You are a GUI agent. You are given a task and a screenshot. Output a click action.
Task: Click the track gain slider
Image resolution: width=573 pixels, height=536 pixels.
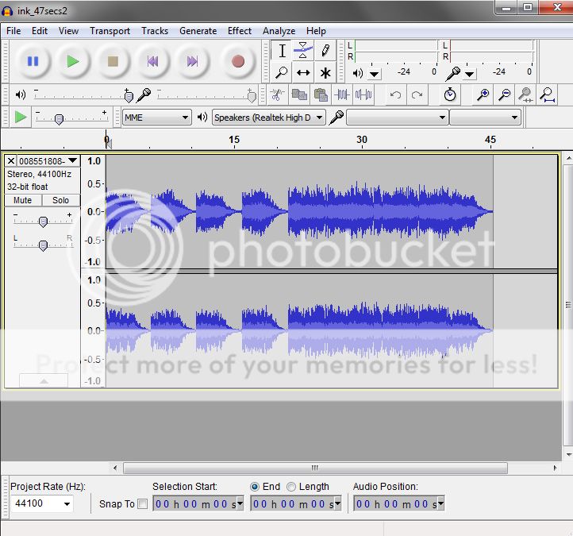point(43,222)
